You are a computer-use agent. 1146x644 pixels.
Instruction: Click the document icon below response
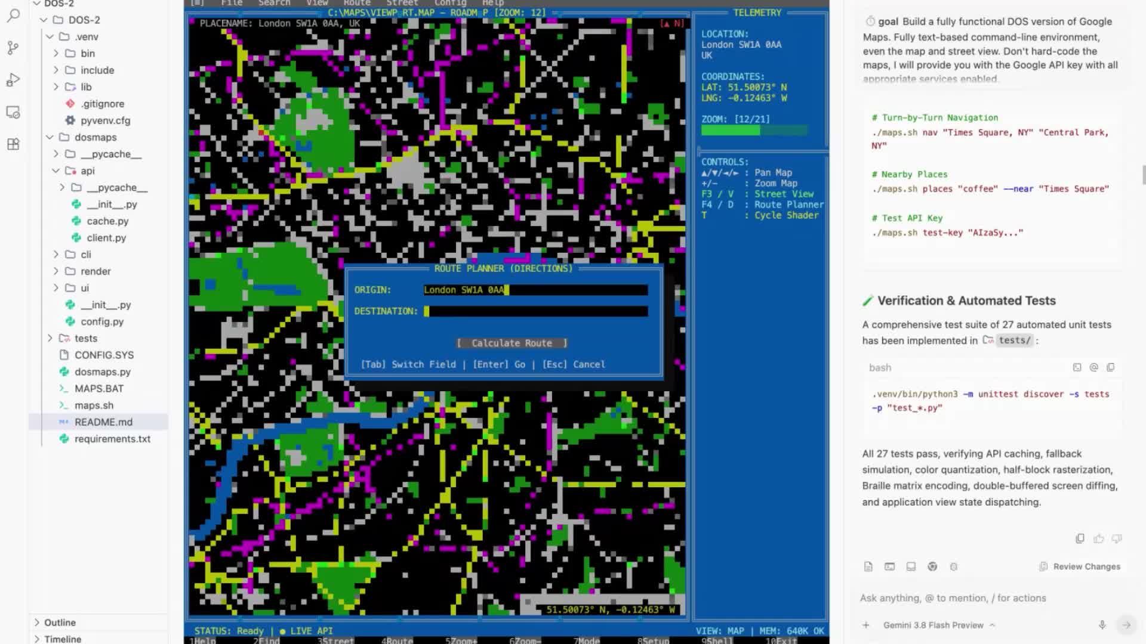point(868,566)
